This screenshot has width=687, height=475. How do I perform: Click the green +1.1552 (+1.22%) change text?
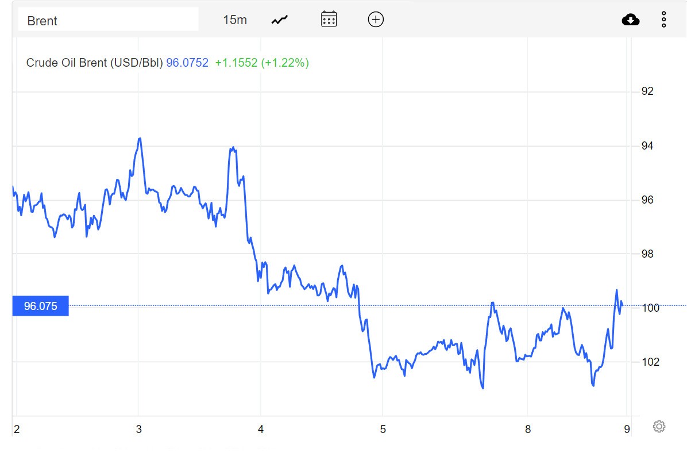(x=262, y=63)
